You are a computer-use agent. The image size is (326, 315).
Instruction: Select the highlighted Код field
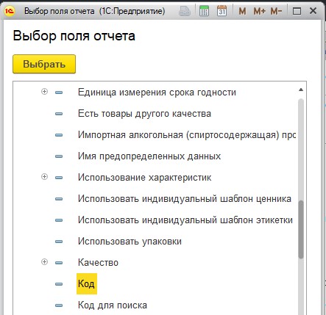pos(87,283)
